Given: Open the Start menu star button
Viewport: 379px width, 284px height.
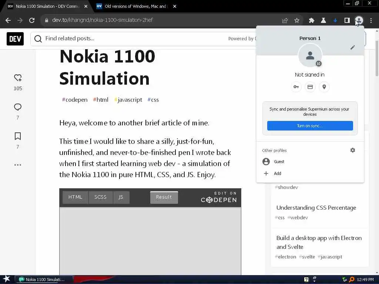Looking at the screenshot, I should [7, 279].
